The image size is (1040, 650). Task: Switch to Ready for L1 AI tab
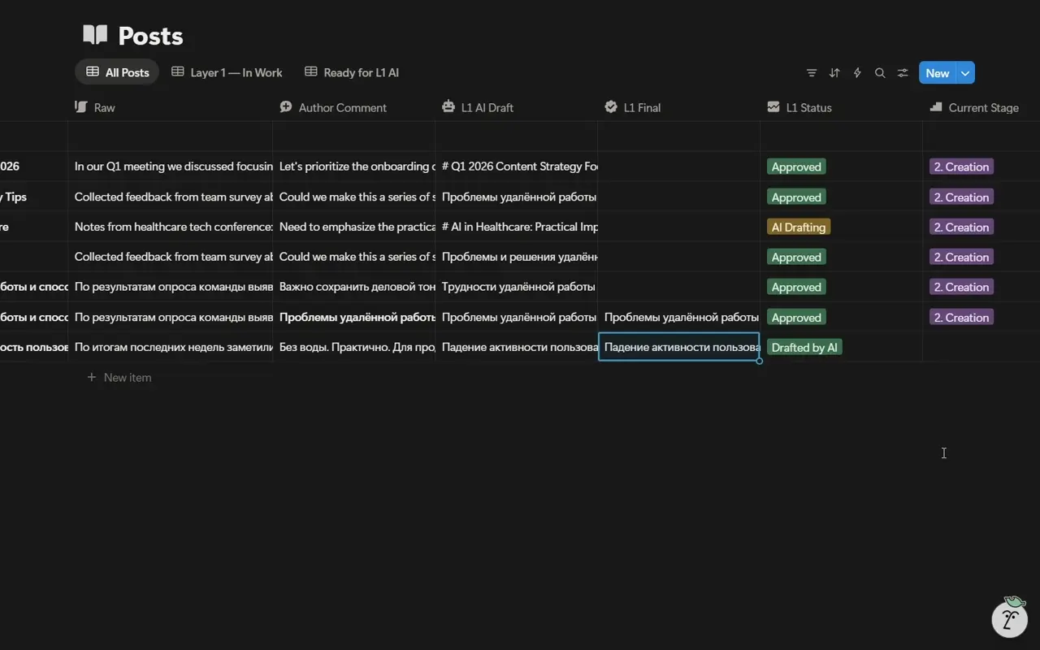[352, 72]
